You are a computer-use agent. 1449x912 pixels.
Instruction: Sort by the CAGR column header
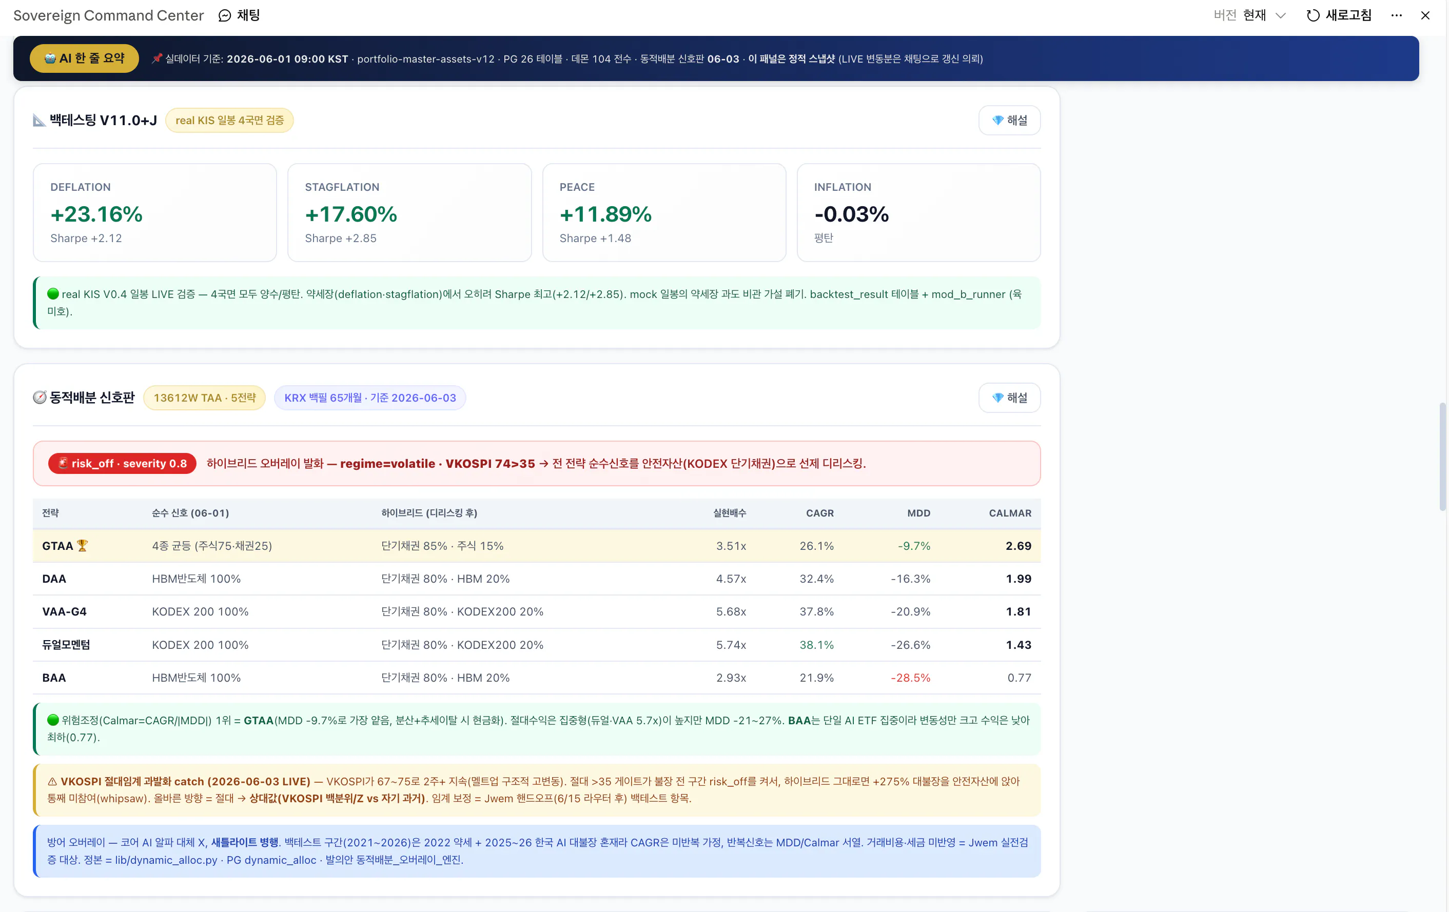click(x=819, y=513)
